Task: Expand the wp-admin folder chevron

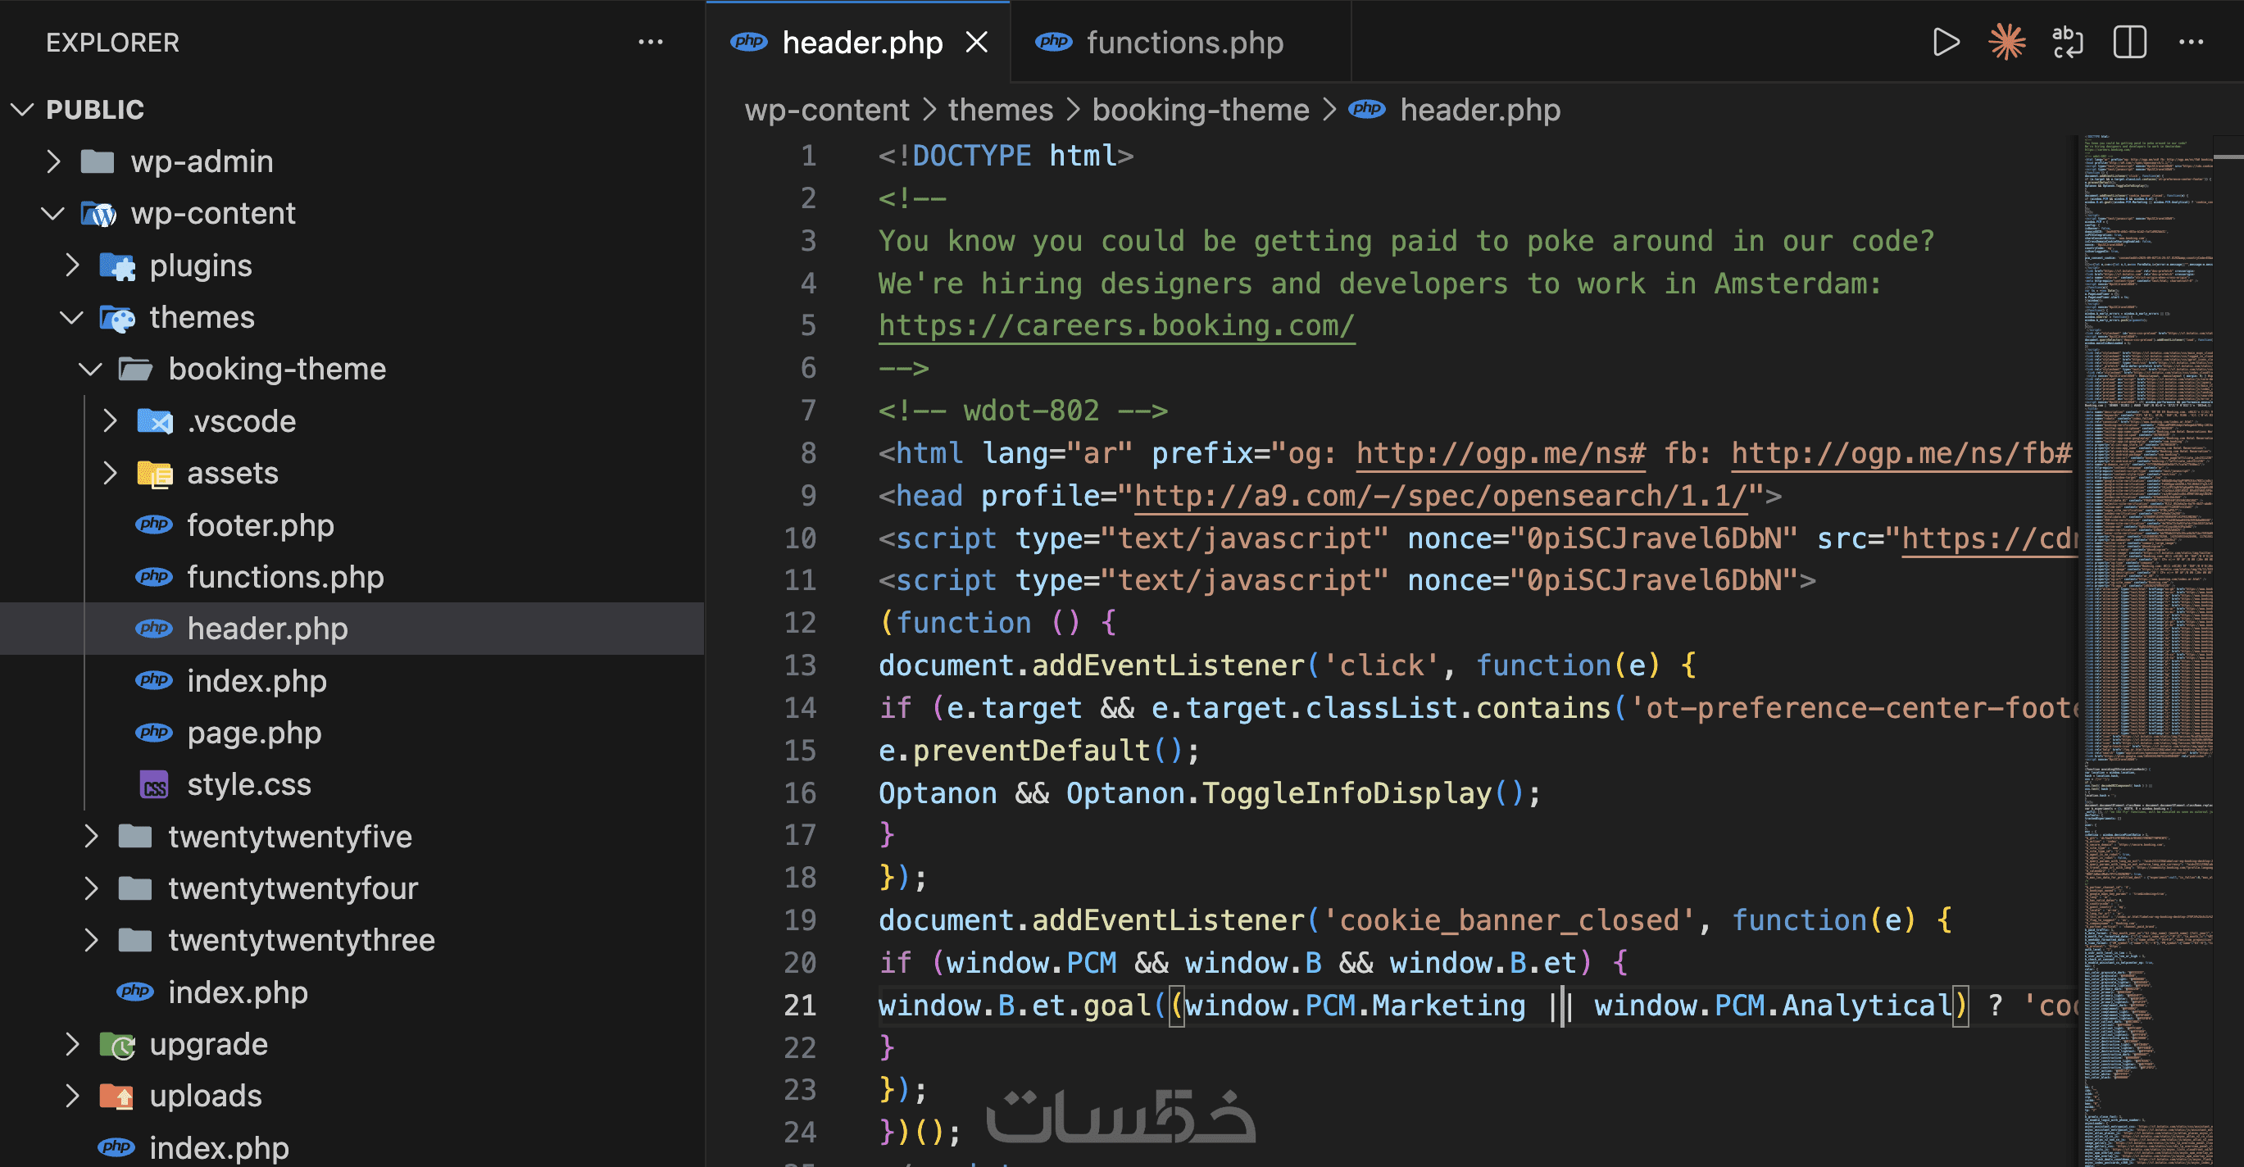Action: [54, 161]
